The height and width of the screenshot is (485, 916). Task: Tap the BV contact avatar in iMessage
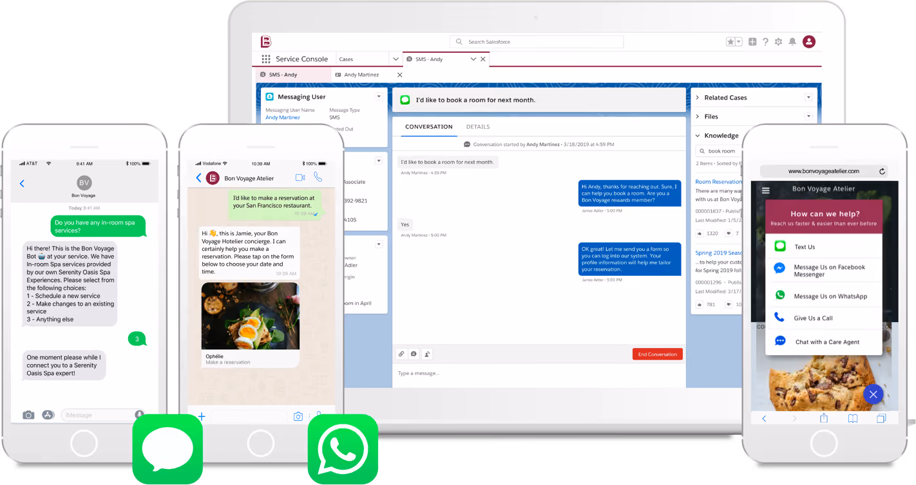pos(84,183)
